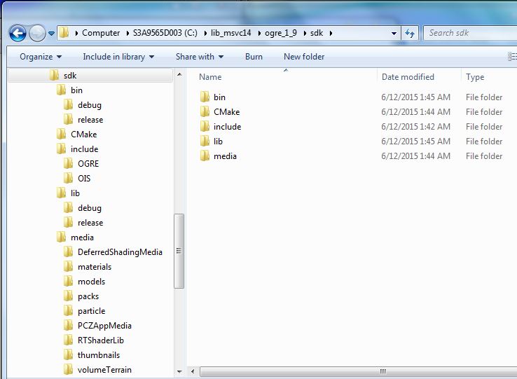Click release folder icon under bin in tree
Screen dimensions: 517x379
(x=68, y=119)
